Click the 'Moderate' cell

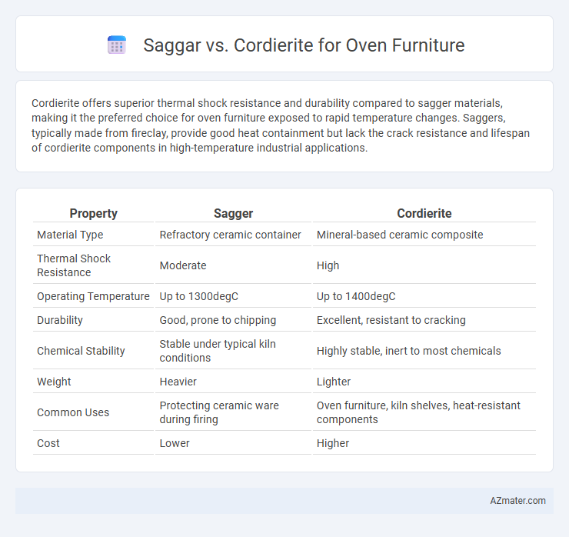[x=183, y=265]
